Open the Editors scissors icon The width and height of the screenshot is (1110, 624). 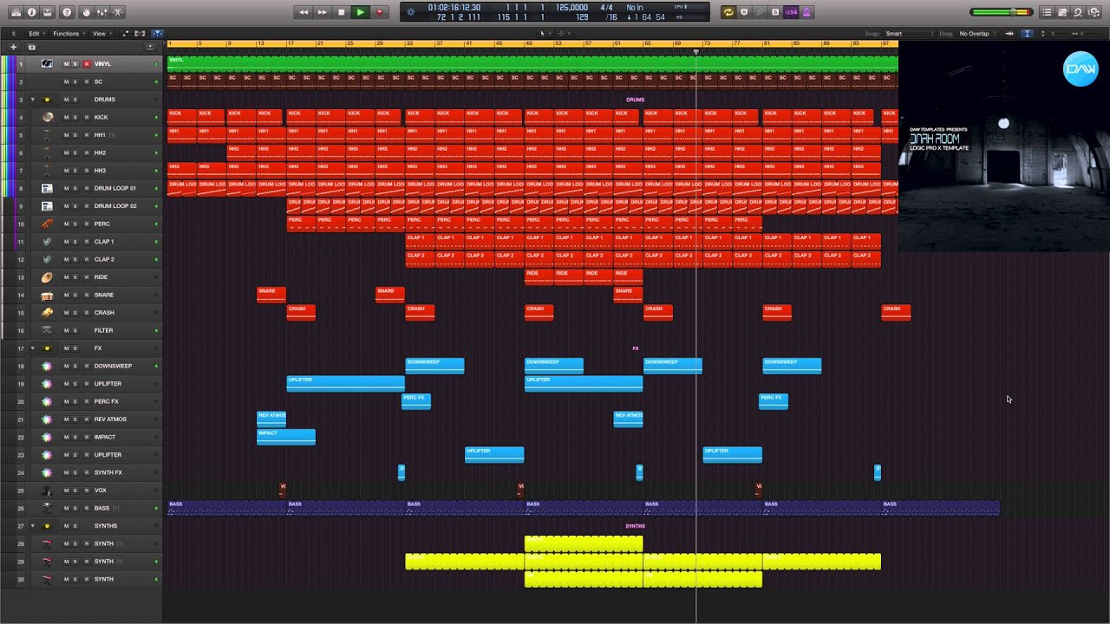pyautogui.click(x=119, y=12)
